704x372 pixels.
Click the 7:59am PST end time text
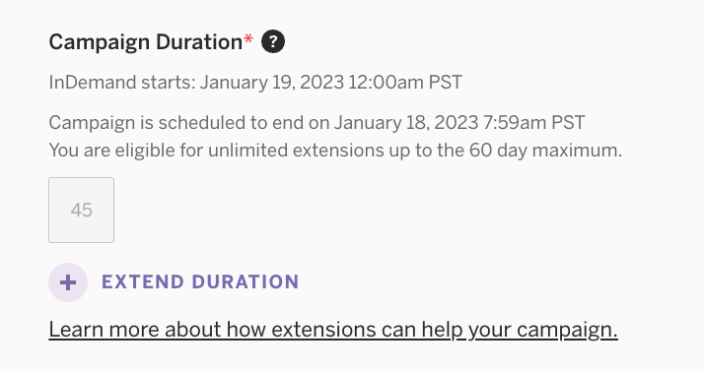pos(533,123)
